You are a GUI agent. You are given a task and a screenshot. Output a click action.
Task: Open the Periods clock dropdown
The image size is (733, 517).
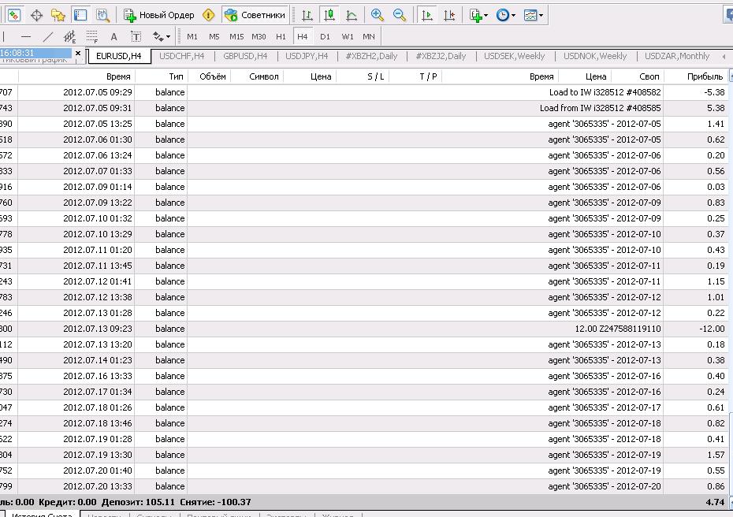pos(506,15)
